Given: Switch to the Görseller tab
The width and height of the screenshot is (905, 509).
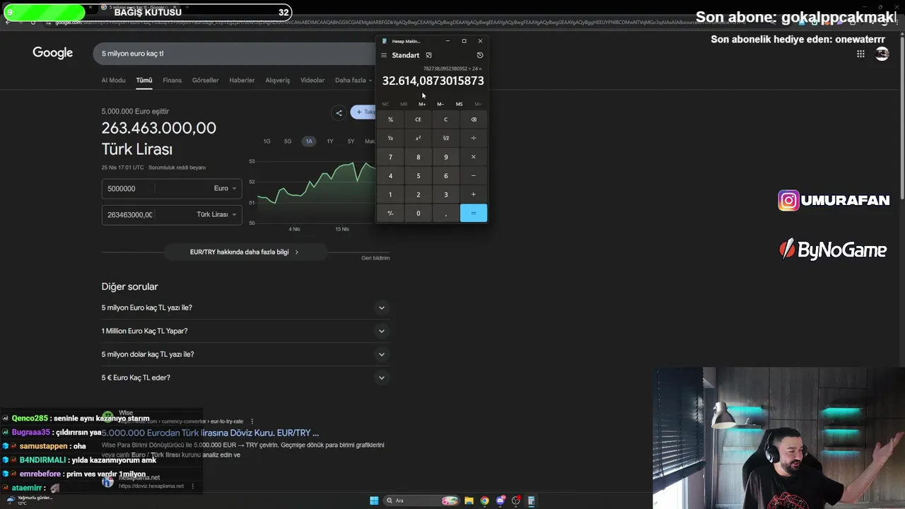Looking at the screenshot, I should [x=205, y=80].
